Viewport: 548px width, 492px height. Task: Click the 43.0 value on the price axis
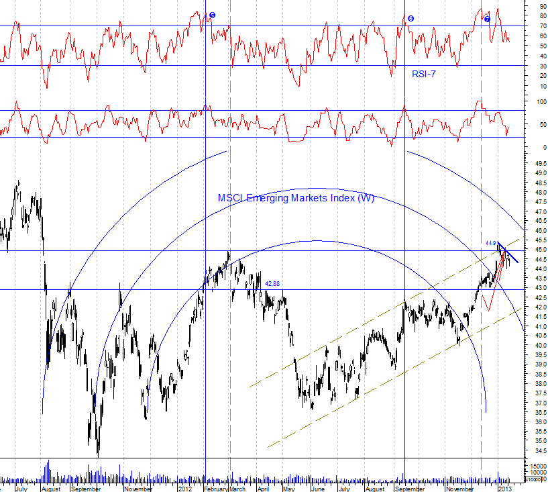click(541, 288)
